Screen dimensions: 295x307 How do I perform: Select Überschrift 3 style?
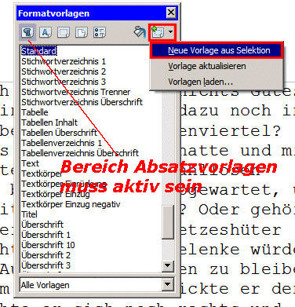pos(46,265)
